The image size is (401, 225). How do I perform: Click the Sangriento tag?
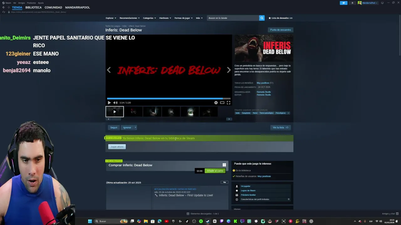point(246,113)
